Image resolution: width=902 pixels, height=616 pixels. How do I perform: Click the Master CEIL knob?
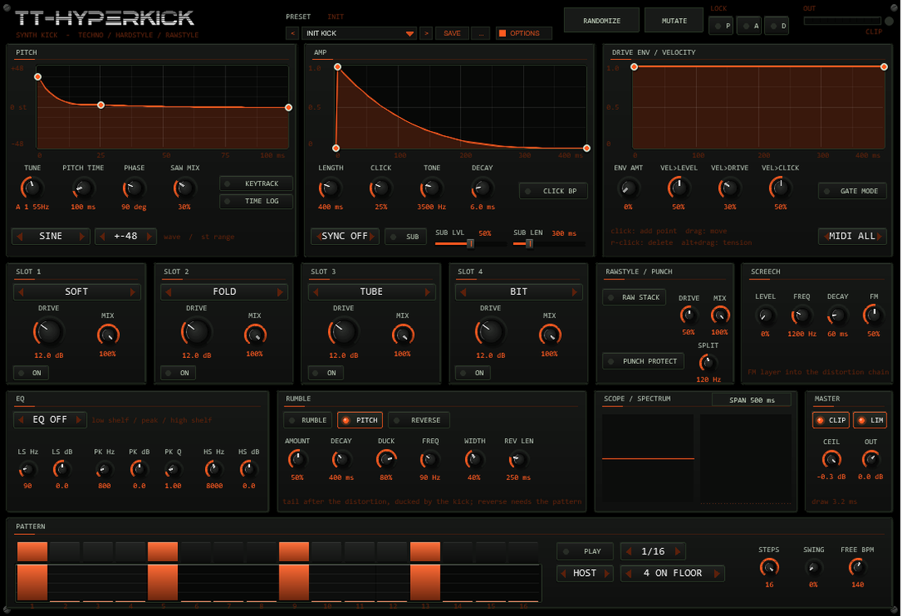(831, 459)
